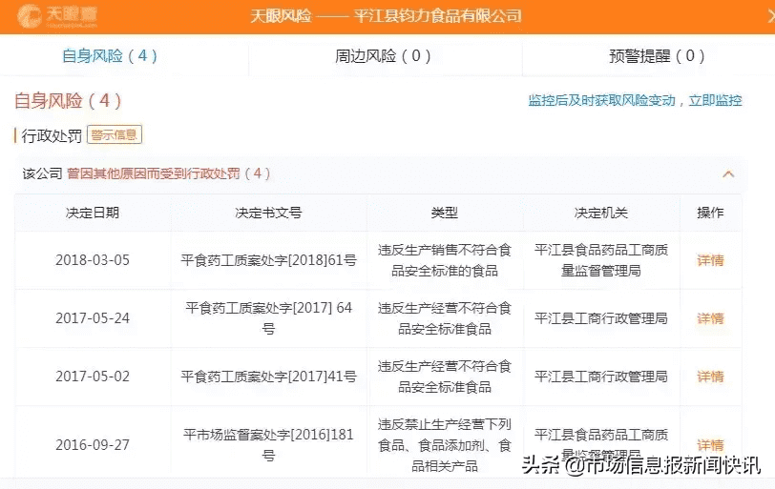Select date cell 2017-05-24
The image size is (775, 489).
coord(93,318)
